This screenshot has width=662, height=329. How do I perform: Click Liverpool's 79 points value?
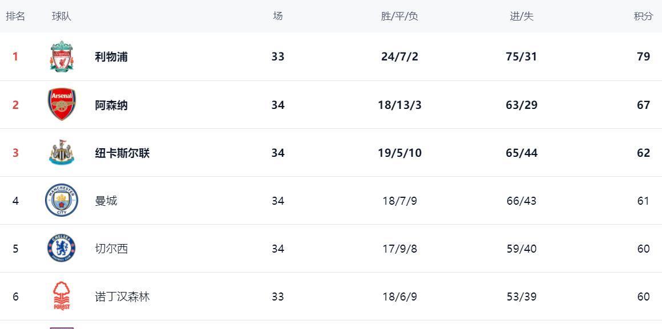coord(643,56)
